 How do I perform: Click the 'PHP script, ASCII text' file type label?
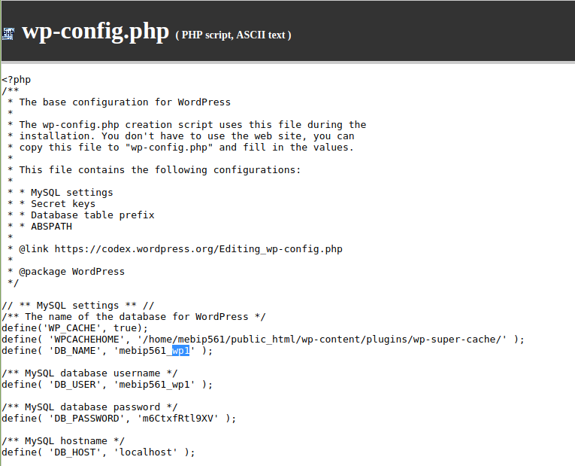click(x=233, y=35)
